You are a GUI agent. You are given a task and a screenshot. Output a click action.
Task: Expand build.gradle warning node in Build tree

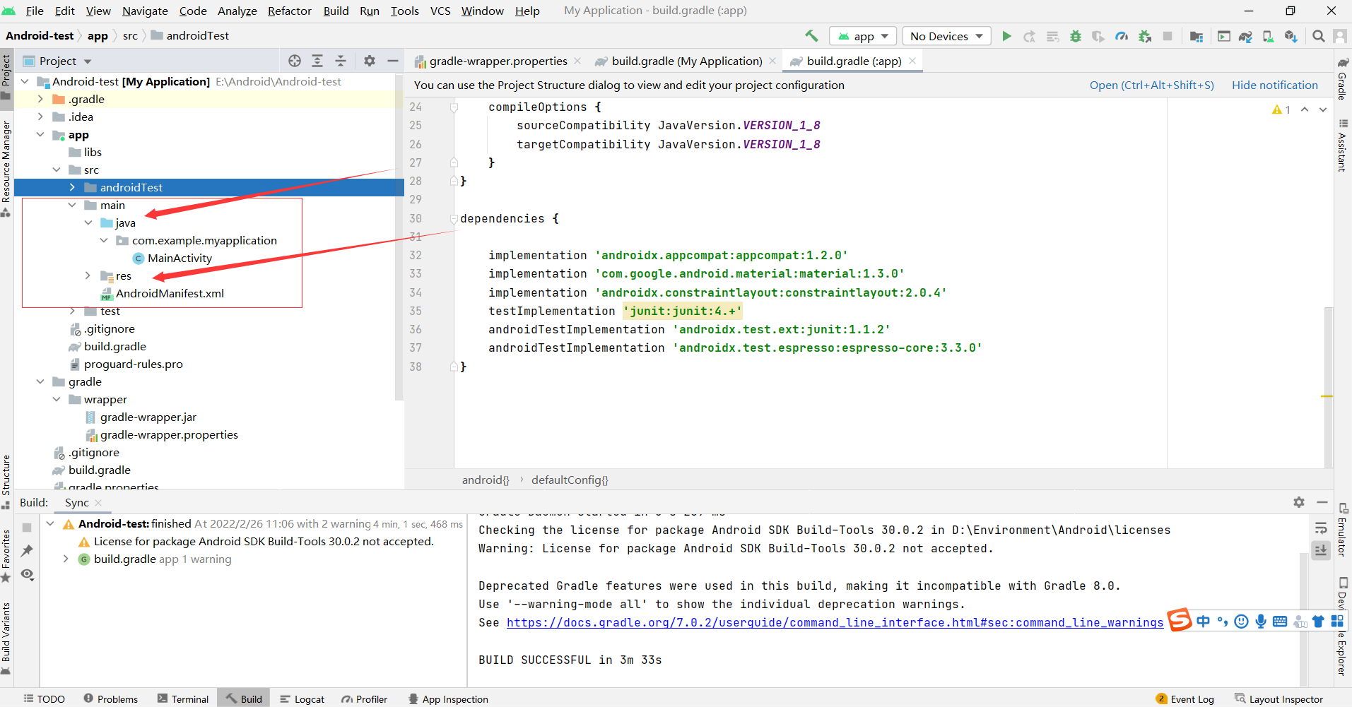click(x=66, y=559)
